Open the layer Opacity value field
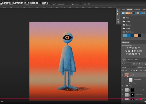Viewport: 146px width, 104px height. [x=144, y=67]
